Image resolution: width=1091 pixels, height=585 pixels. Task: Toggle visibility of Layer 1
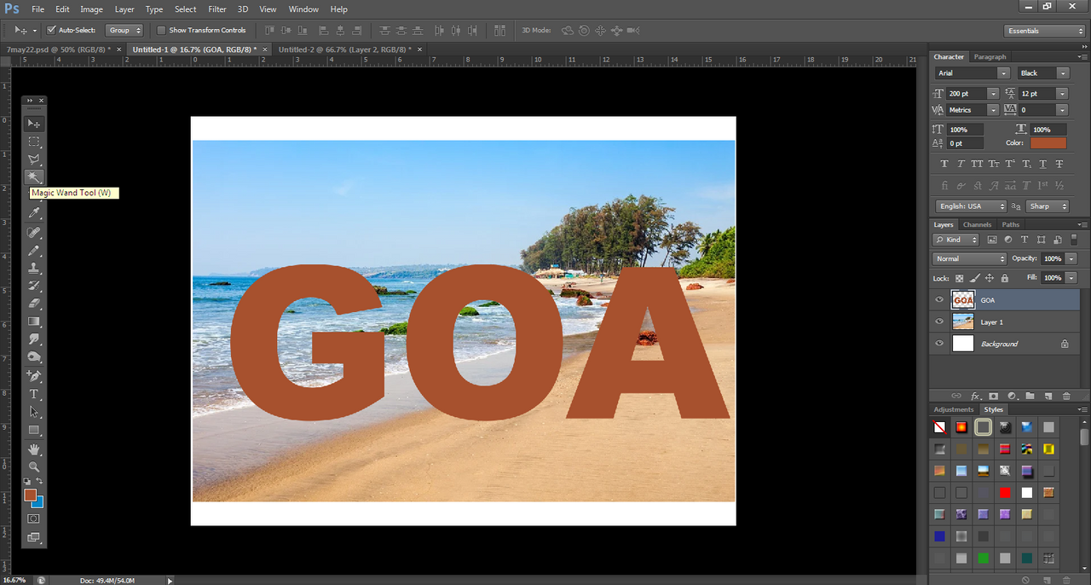click(939, 321)
